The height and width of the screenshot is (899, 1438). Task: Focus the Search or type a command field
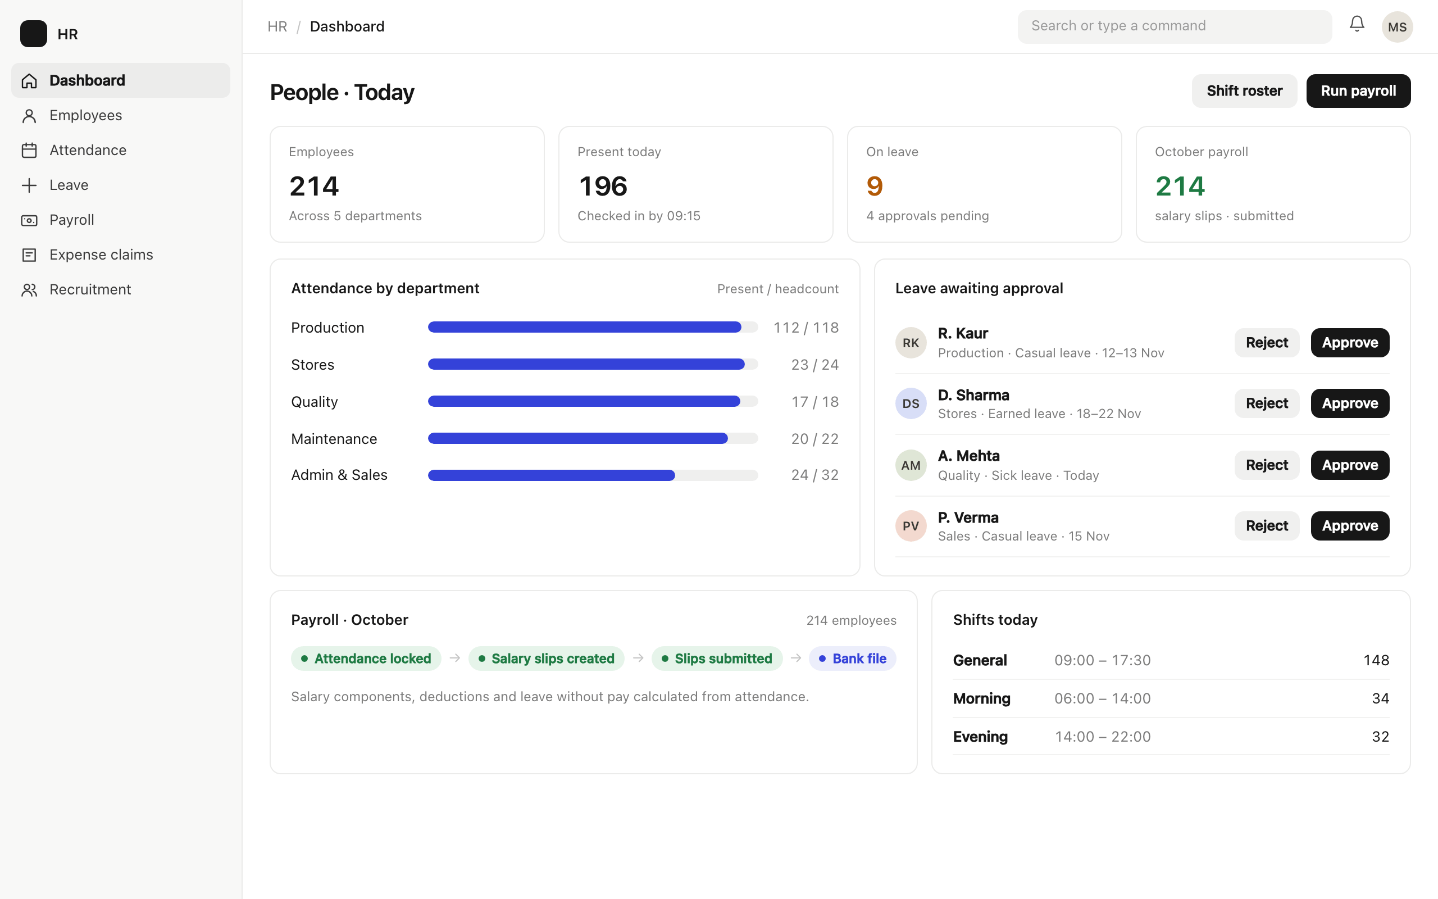point(1175,27)
